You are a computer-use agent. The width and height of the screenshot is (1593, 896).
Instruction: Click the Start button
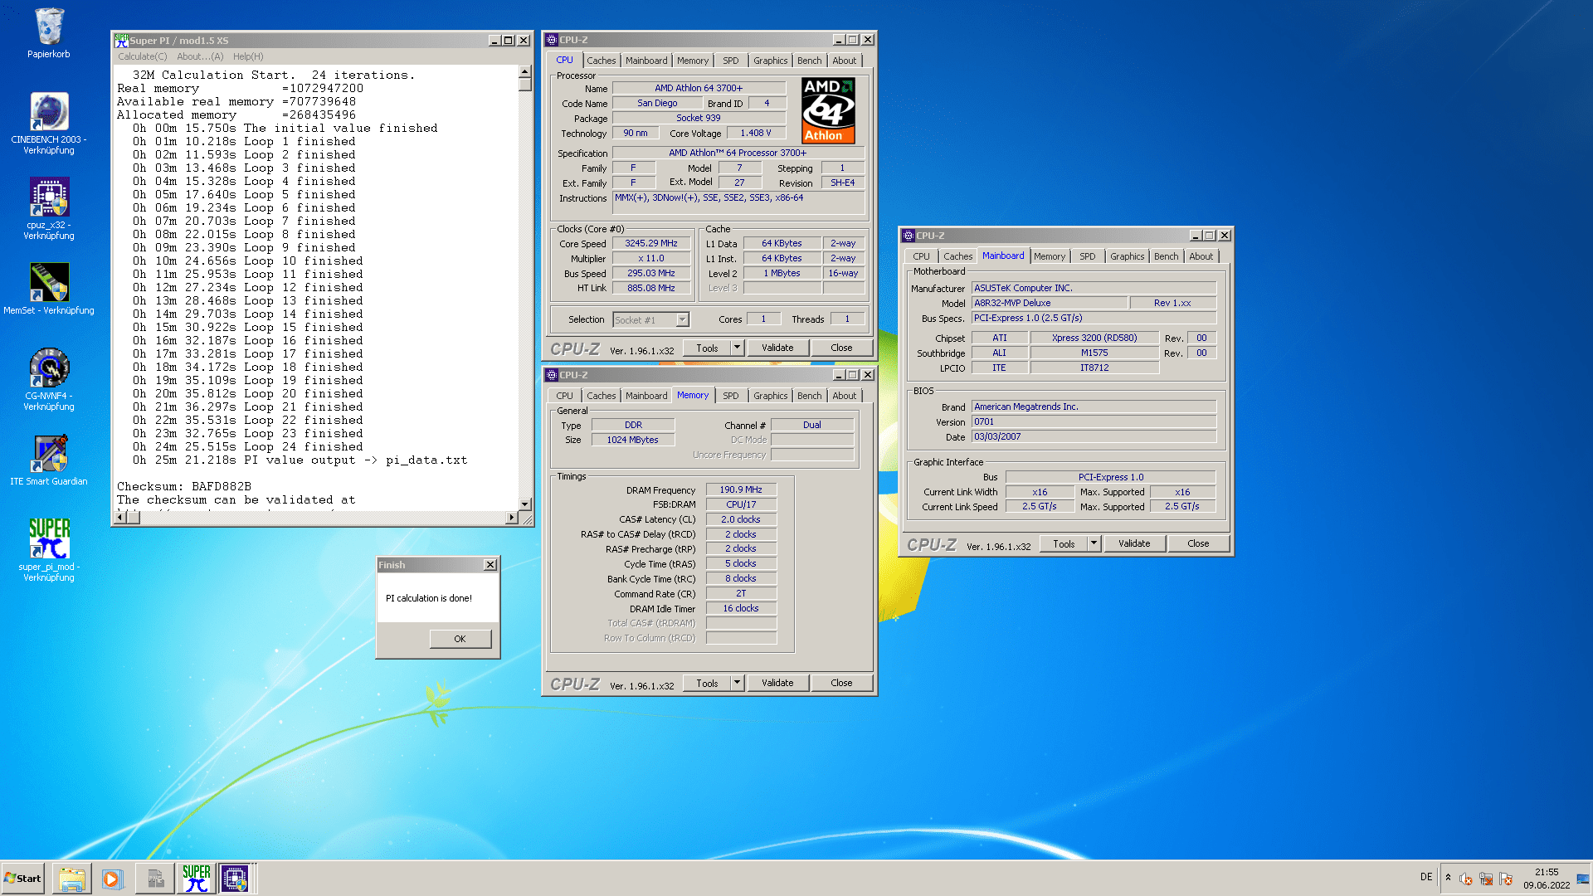tap(22, 879)
